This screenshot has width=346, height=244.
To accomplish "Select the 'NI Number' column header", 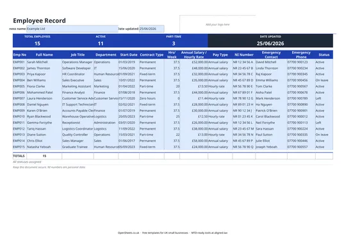I will coord(244,55).
